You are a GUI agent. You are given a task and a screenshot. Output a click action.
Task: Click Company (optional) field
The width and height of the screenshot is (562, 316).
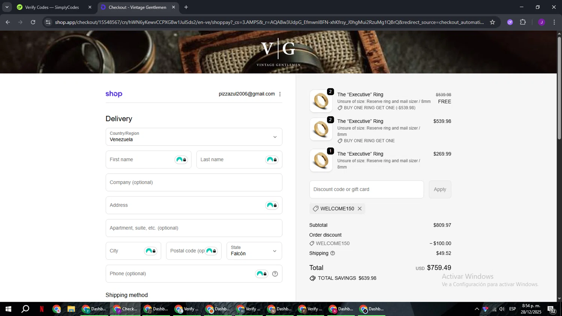194,182
